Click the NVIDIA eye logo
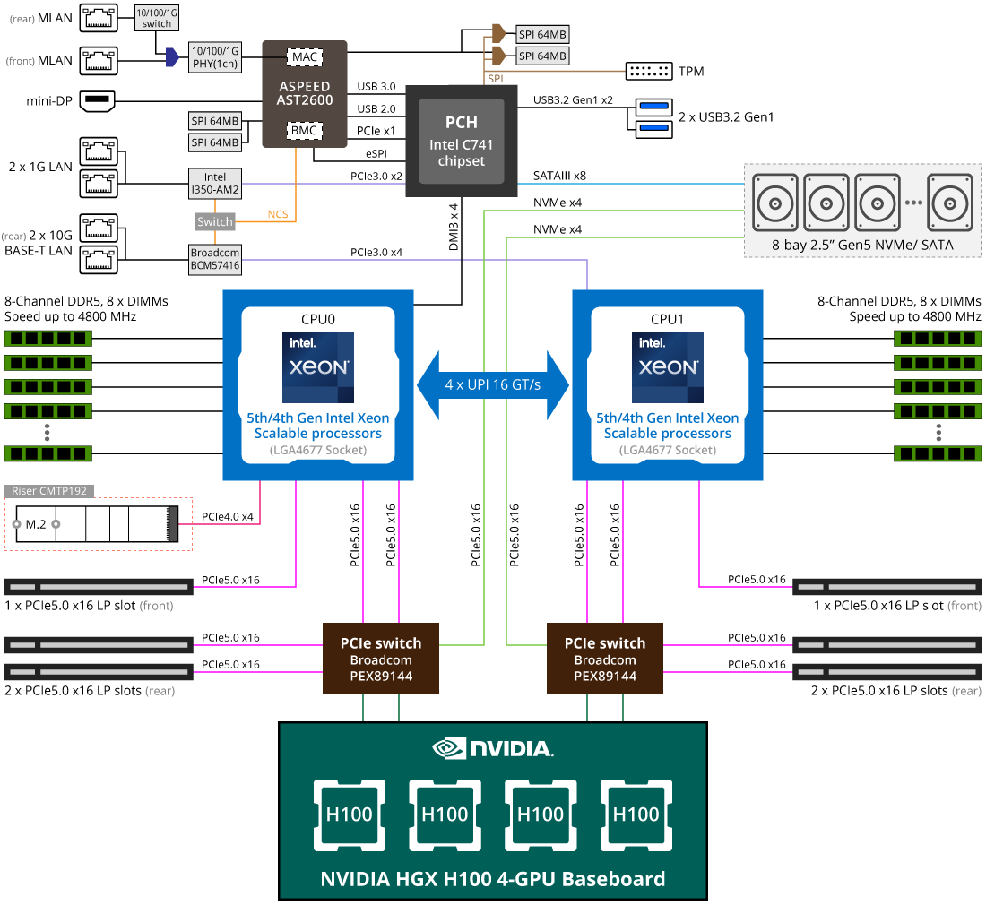 pyautogui.click(x=449, y=748)
